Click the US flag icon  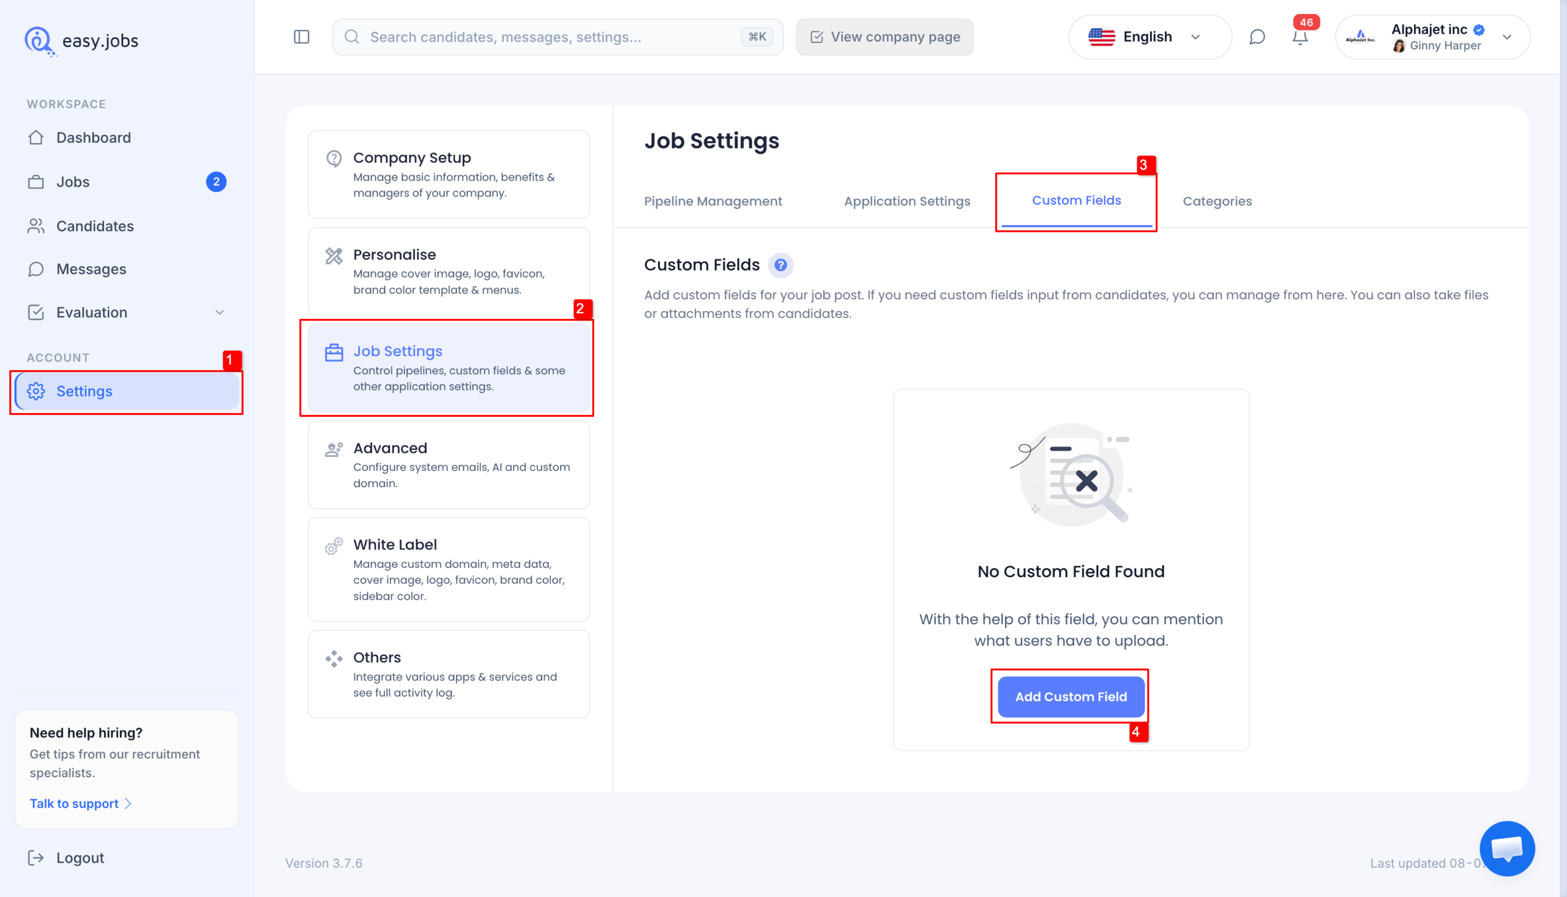click(1102, 37)
